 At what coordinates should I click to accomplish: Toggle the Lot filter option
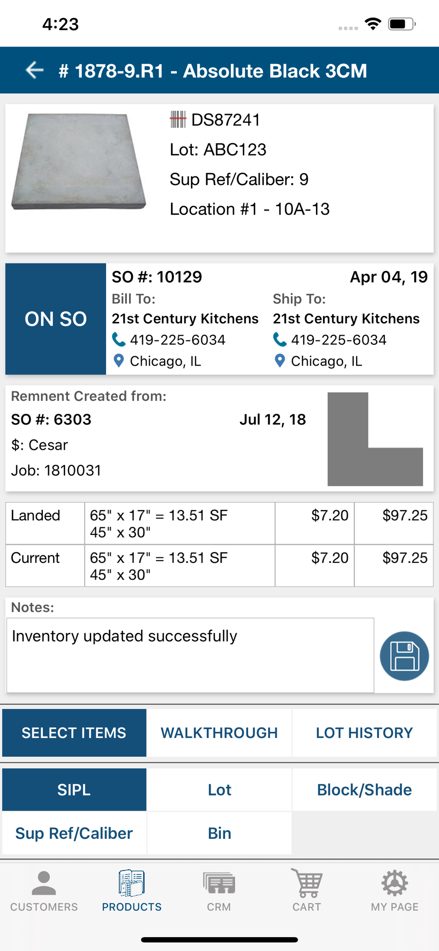[x=219, y=790]
